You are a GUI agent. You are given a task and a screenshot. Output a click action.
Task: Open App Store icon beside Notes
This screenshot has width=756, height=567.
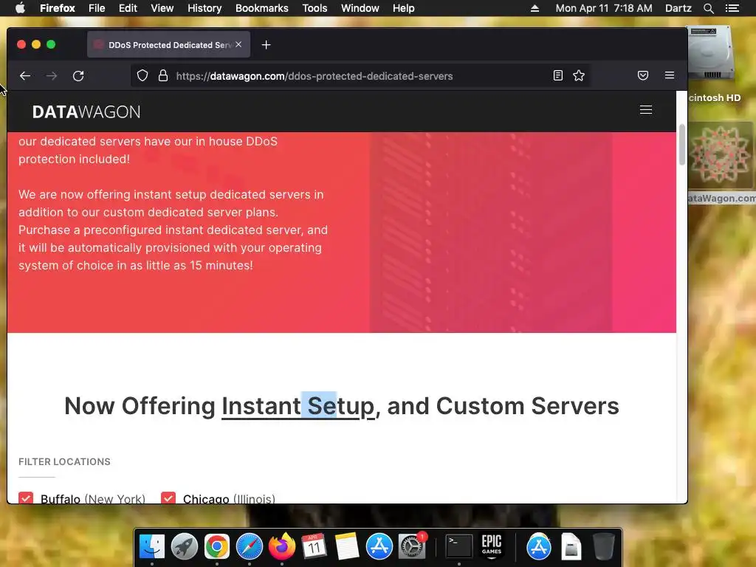(379, 547)
